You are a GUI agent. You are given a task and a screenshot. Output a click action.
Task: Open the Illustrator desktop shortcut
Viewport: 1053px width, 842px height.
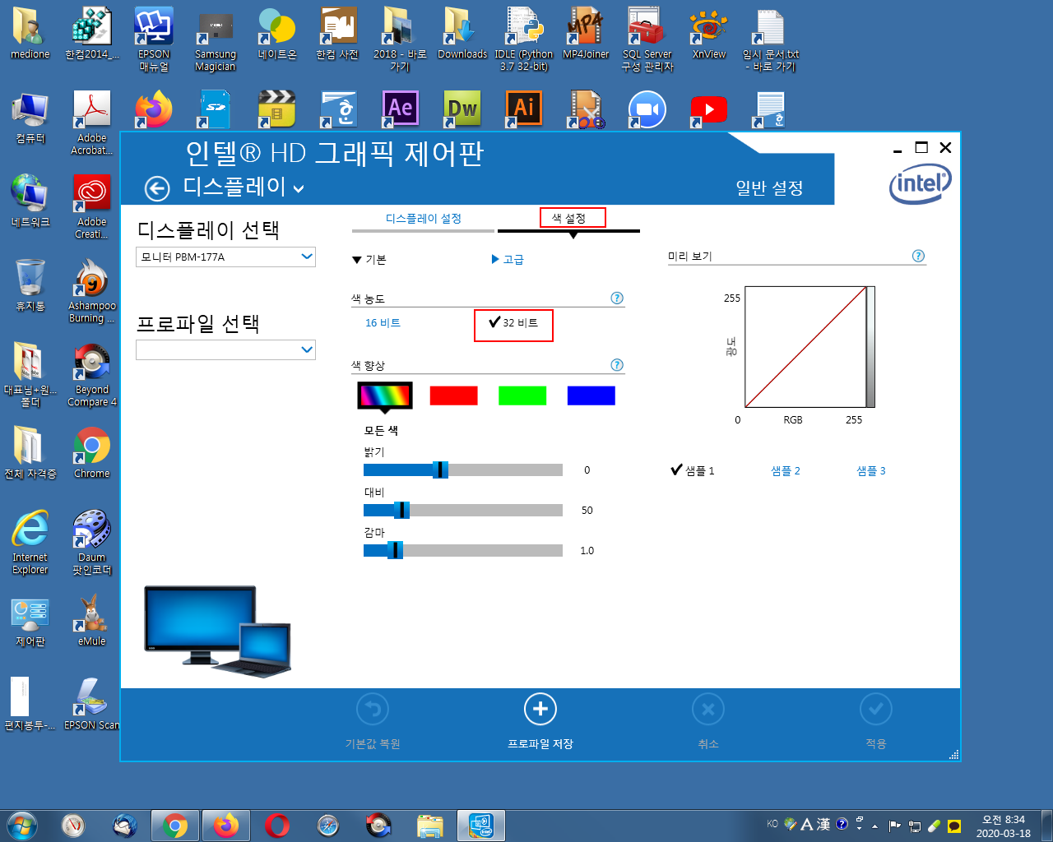(x=524, y=109)
